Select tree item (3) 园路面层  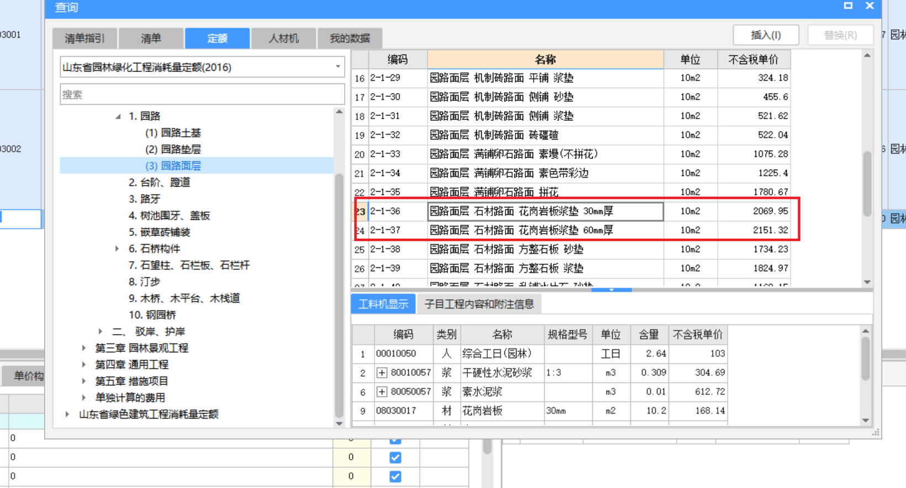click(173, 166)
